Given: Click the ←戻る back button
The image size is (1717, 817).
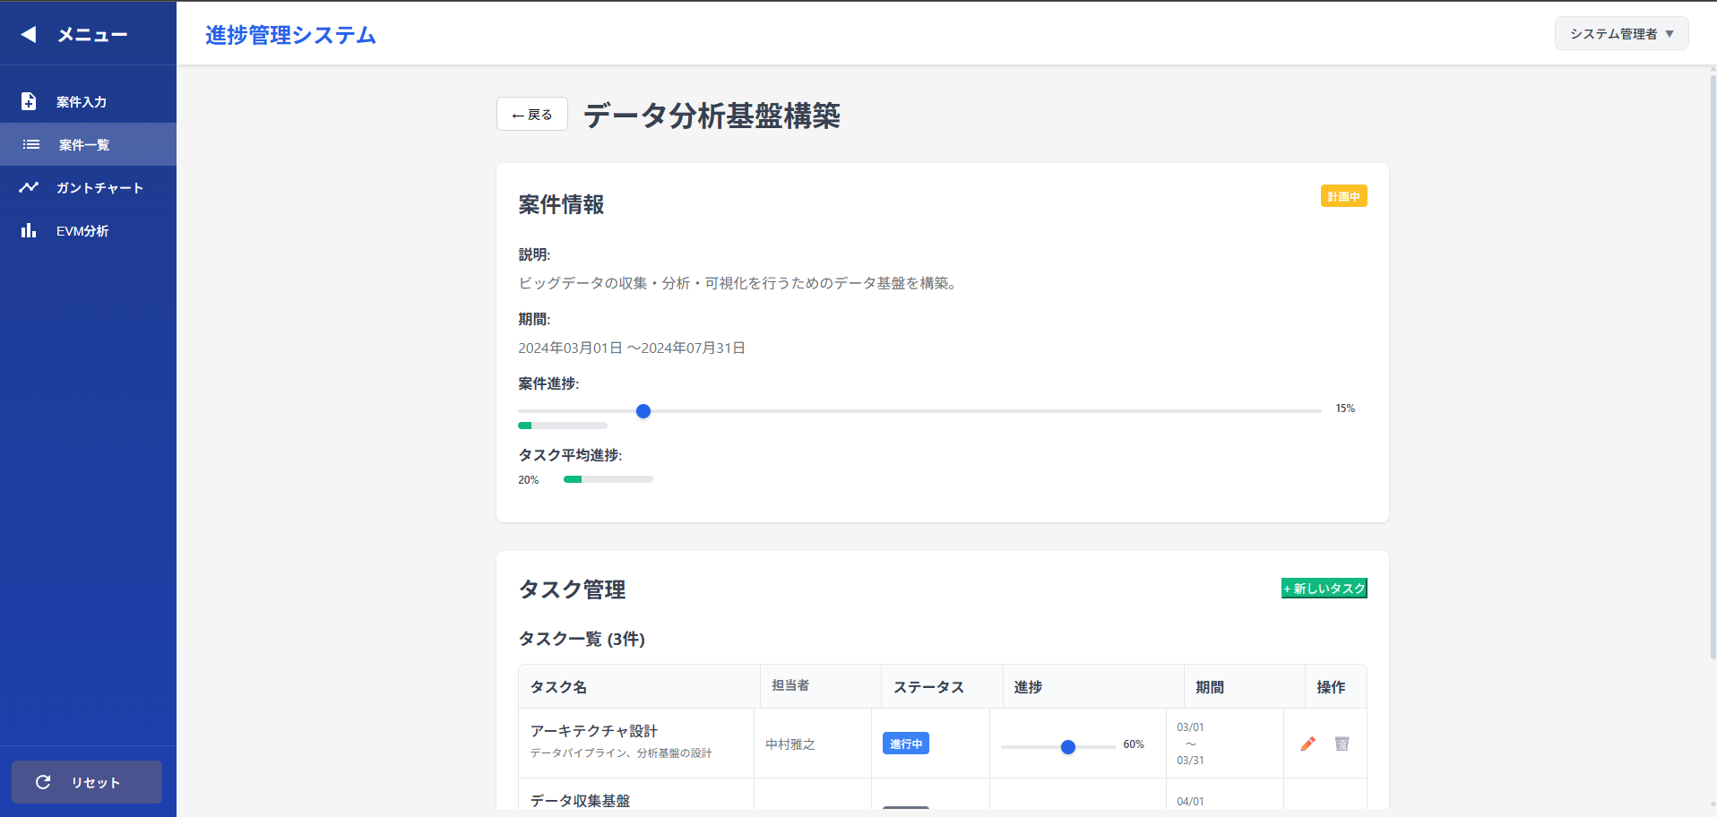Looking at the screenshot, I should pyautogui.click(x=531, y=114).
